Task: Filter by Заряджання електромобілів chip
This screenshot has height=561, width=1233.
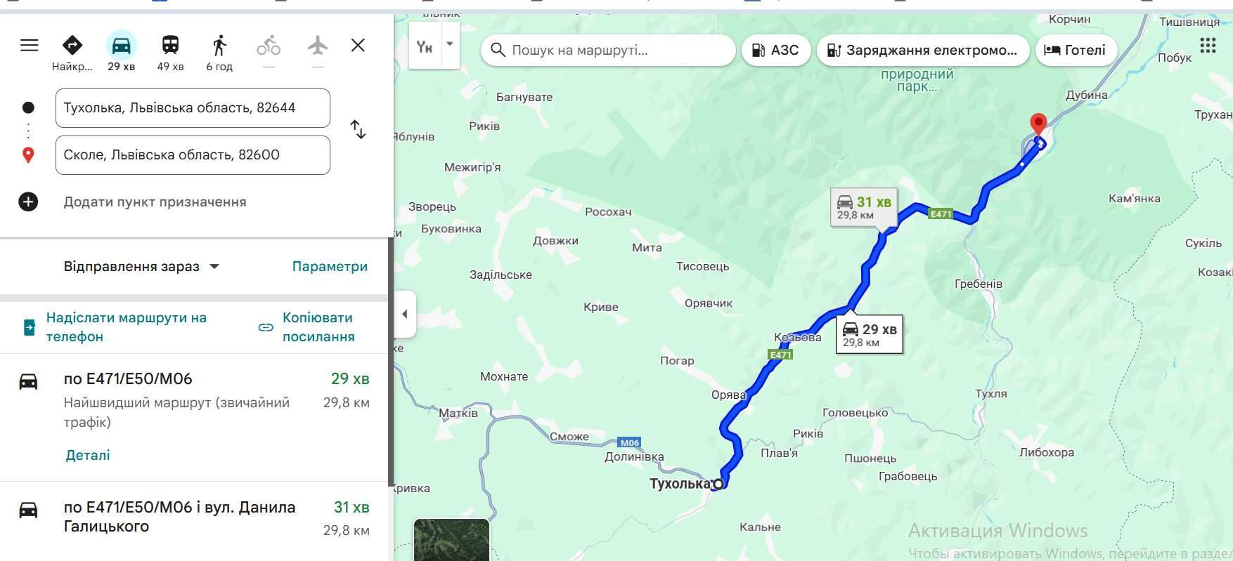Action: (923, 51)
